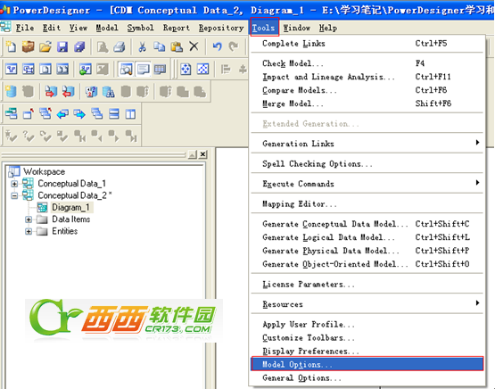The height and width of the screenshot is (389, 495).
Task: Open Display Preferences
Action: (x=367, y=351)
